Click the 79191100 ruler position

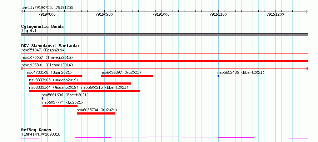click(x=218, y=14)
